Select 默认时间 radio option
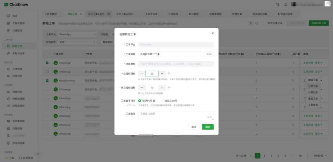Image resolution: width=333 pixels, height=162 pixels. [x=140, y=101]
